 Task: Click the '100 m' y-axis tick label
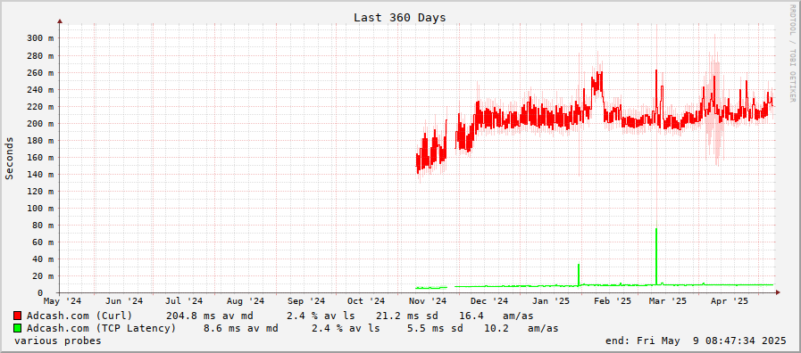pyautogui.click(x=40, y=208)
